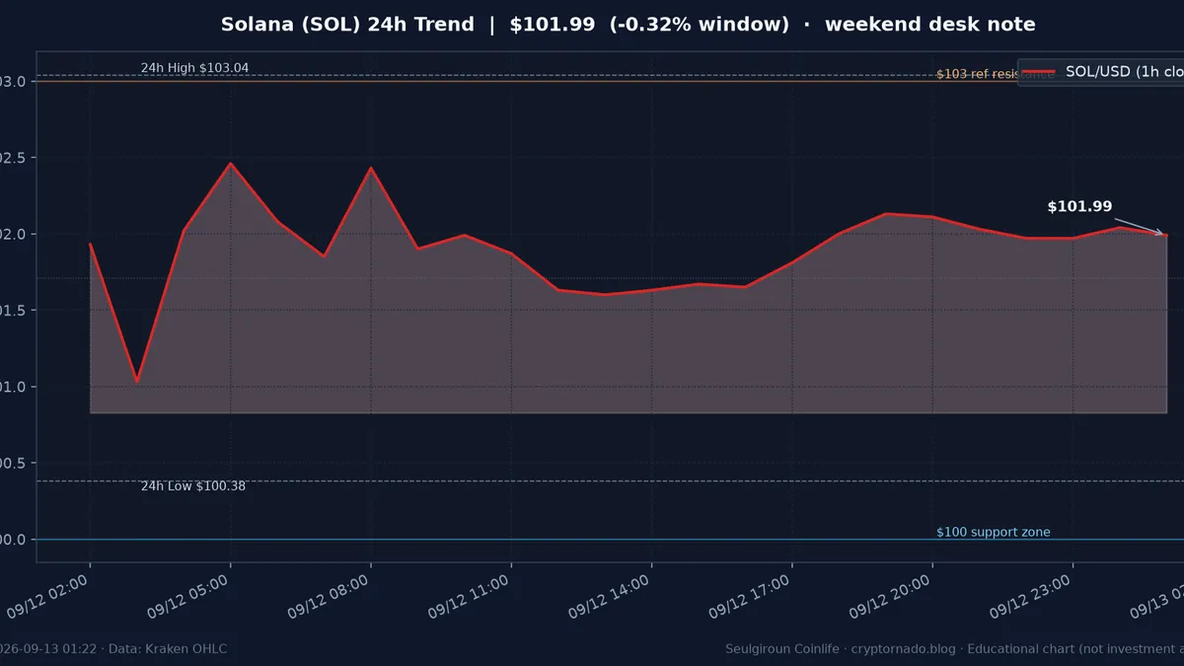Screen dimensions: 1184x666
Task: Select the '09/12 23:00' time axis label
Action: [x=1030, y=597]
